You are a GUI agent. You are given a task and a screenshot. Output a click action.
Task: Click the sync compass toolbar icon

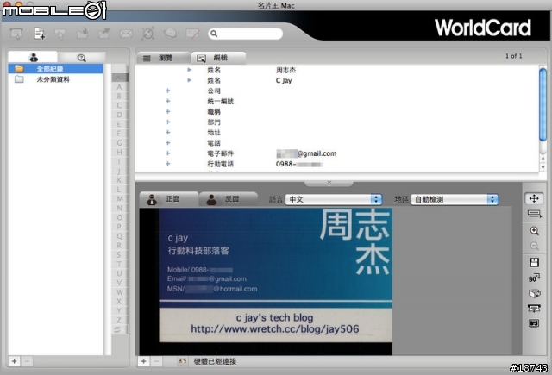point(147,34)
